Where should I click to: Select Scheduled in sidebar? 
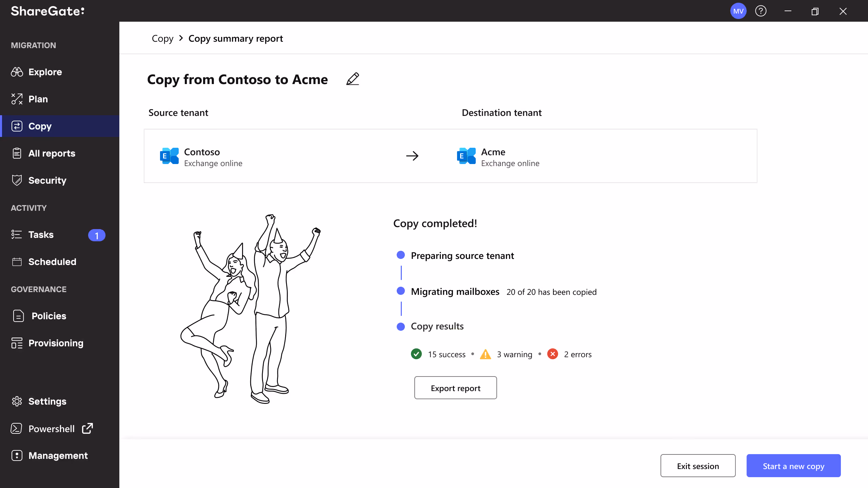(52, 262)
